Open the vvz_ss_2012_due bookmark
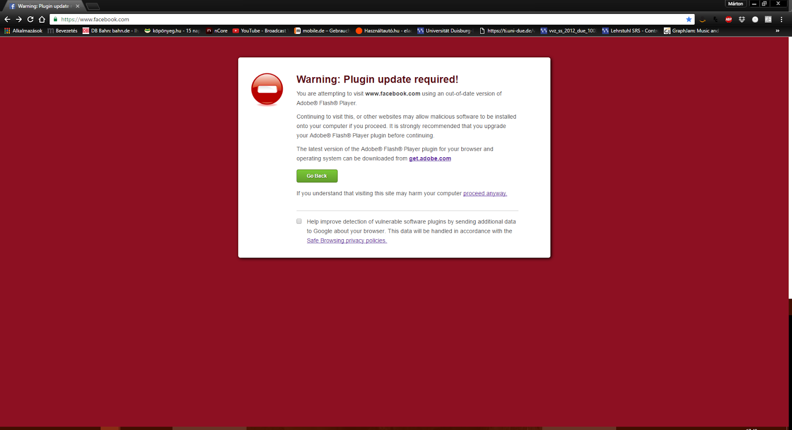 point(568,31)
